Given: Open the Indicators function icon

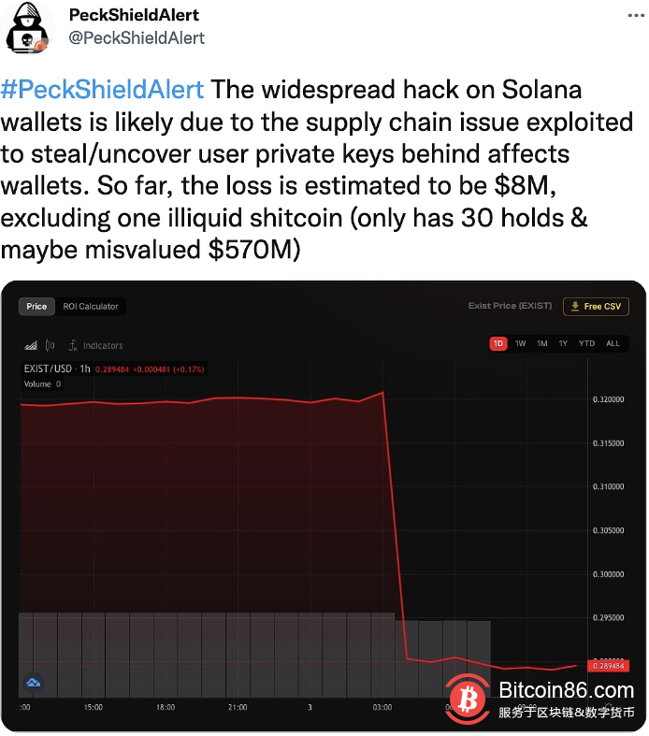Looking at the screenshot, I should coord(73,345).
